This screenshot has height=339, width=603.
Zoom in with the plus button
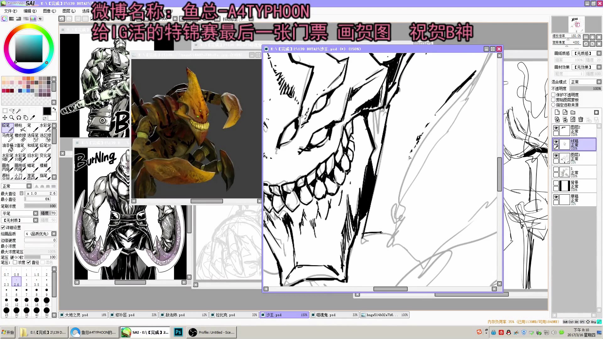593,37
